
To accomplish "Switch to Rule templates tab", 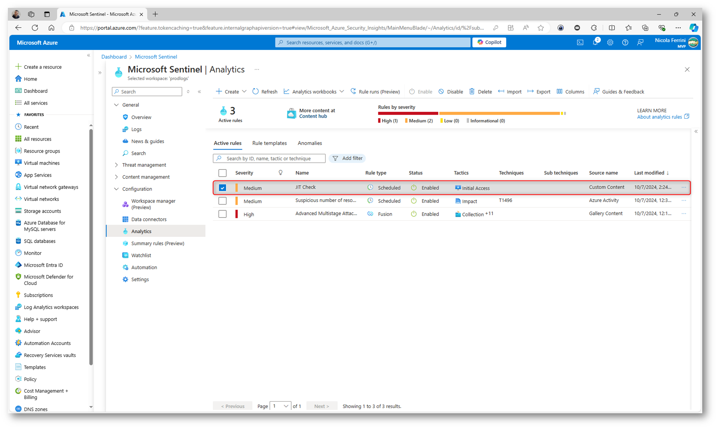I will [x=269, y=143].
